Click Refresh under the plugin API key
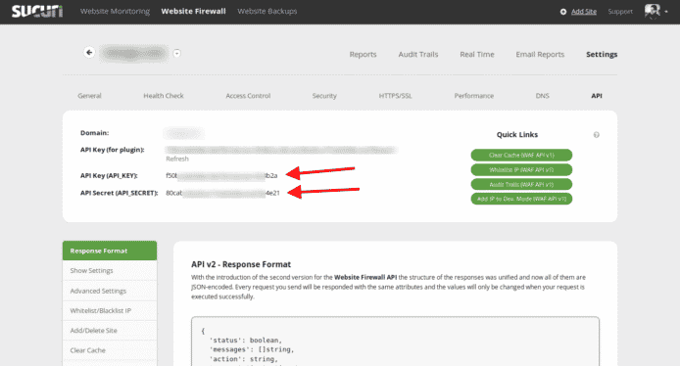The height and width of the screenshot is (366, 680). click(177, 159)
